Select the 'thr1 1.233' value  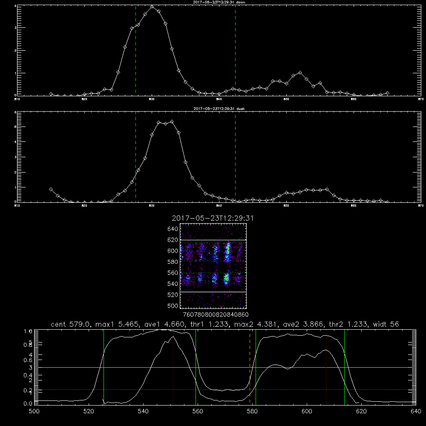(210, 324)
